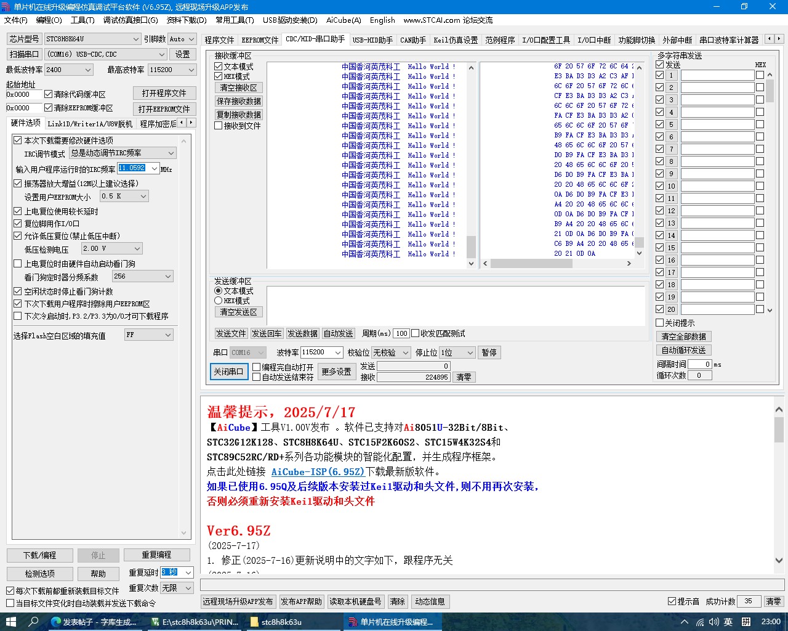Click volume icon in system tray
The width and height of the screenshot is (788, 631).
click(714, 622)
